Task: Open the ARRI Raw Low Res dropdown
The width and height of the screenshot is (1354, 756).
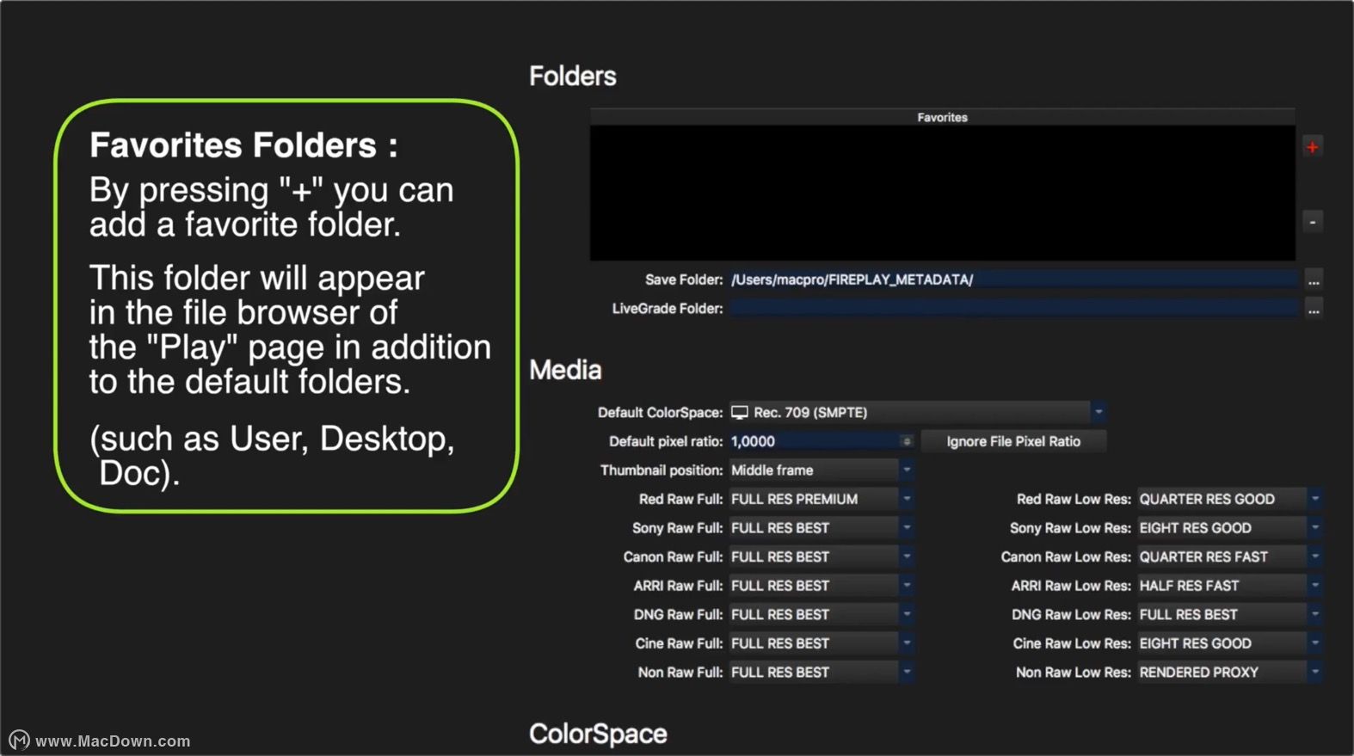Action: click(x=1229, y=586)
